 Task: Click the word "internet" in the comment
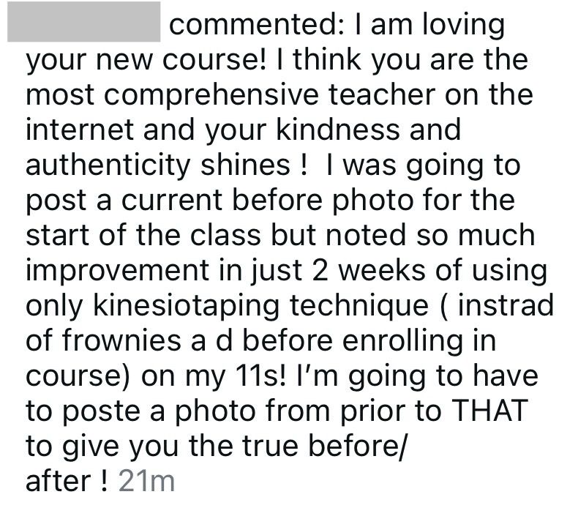(x=80, y=130)
